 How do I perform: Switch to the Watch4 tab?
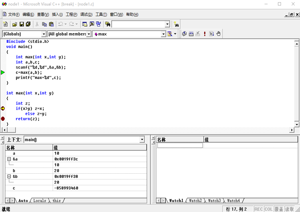233,201
